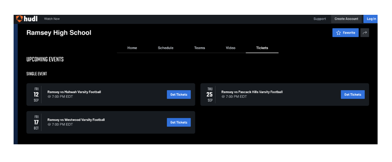This screenshot has width=392, height=162.
Task: Switch to the Teams tab
Action: point(199,48)
